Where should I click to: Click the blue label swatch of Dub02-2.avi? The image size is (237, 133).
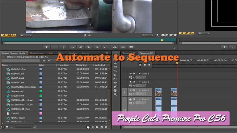pyautogui.click(x=41, y=78)
